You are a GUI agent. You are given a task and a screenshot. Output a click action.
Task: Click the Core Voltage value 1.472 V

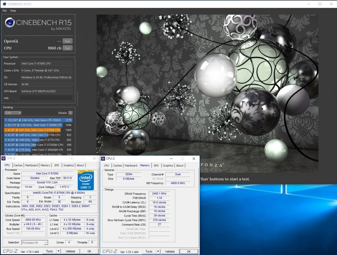[64, 187]
